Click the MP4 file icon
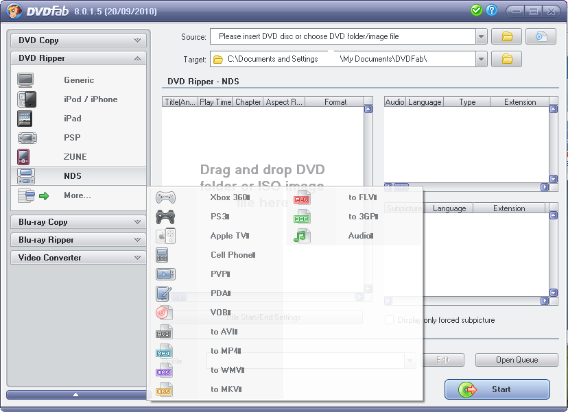 click(164, 351)
